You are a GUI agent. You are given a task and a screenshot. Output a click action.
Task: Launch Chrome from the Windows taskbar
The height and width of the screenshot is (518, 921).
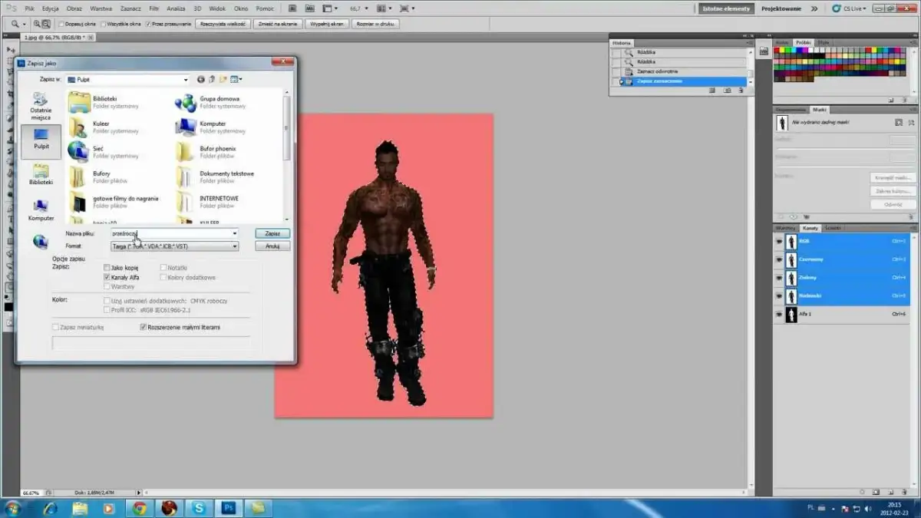[139, 507]
